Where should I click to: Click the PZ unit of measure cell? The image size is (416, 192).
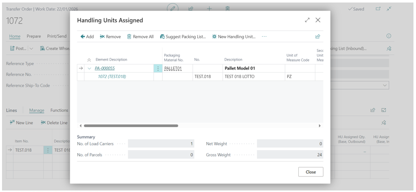tap(300, 77)
